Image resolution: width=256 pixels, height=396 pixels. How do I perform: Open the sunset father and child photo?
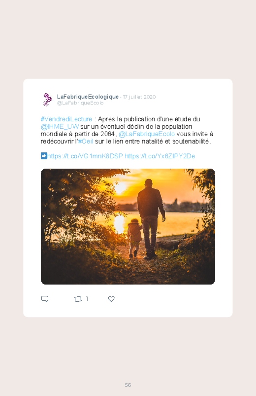click(x=128, y=226)
